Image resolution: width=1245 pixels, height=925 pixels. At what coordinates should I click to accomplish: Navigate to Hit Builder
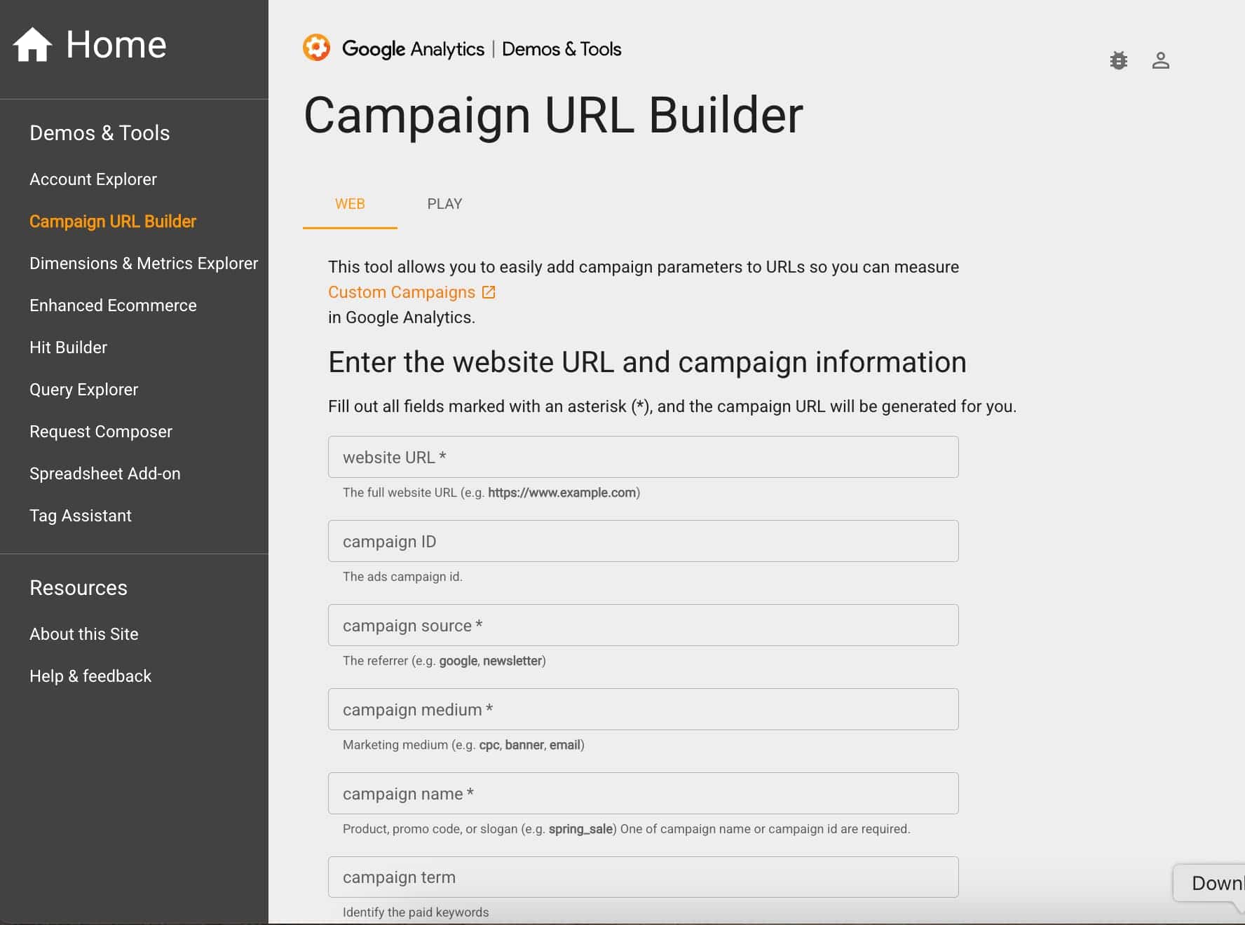68,348
